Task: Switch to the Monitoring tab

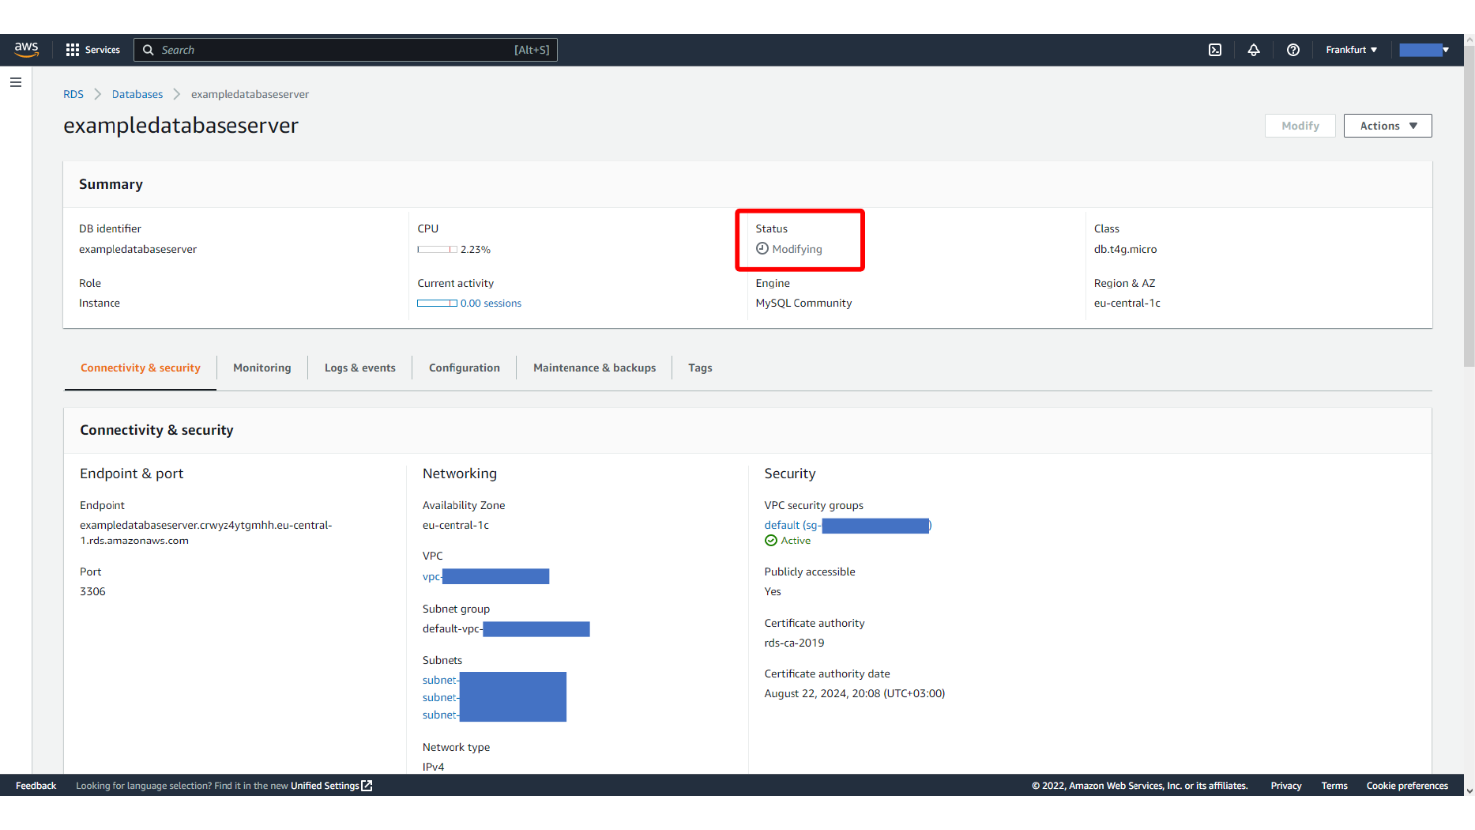Action: click(x=262, y=368)
